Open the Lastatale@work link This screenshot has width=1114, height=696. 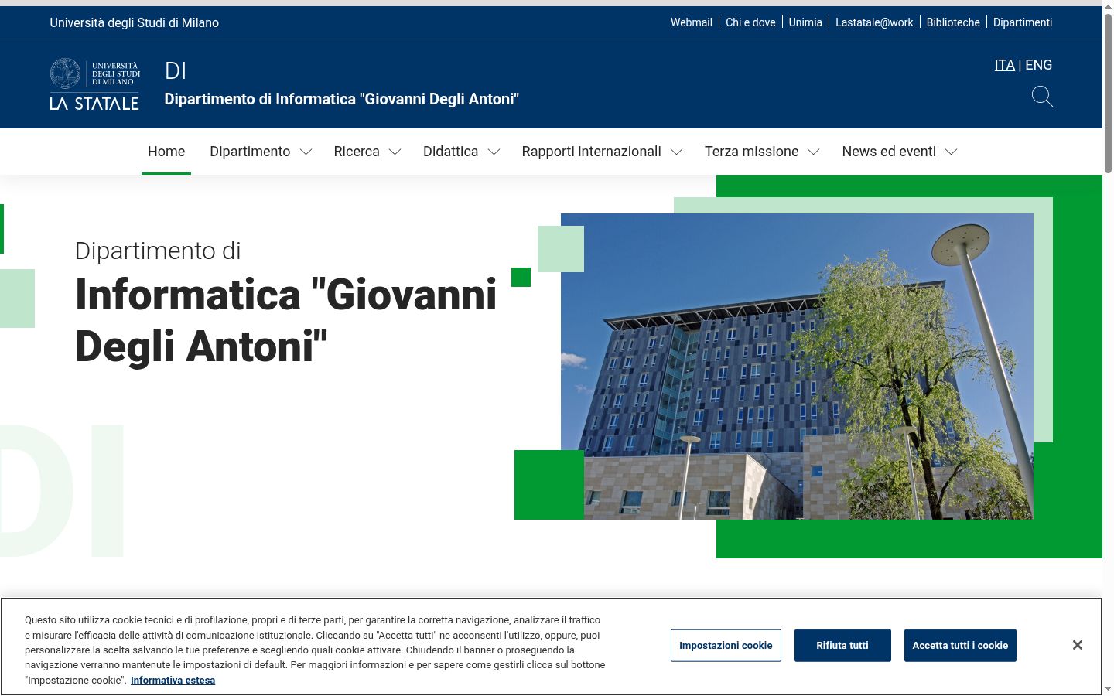pyautogui.click(x=874, y=22)
